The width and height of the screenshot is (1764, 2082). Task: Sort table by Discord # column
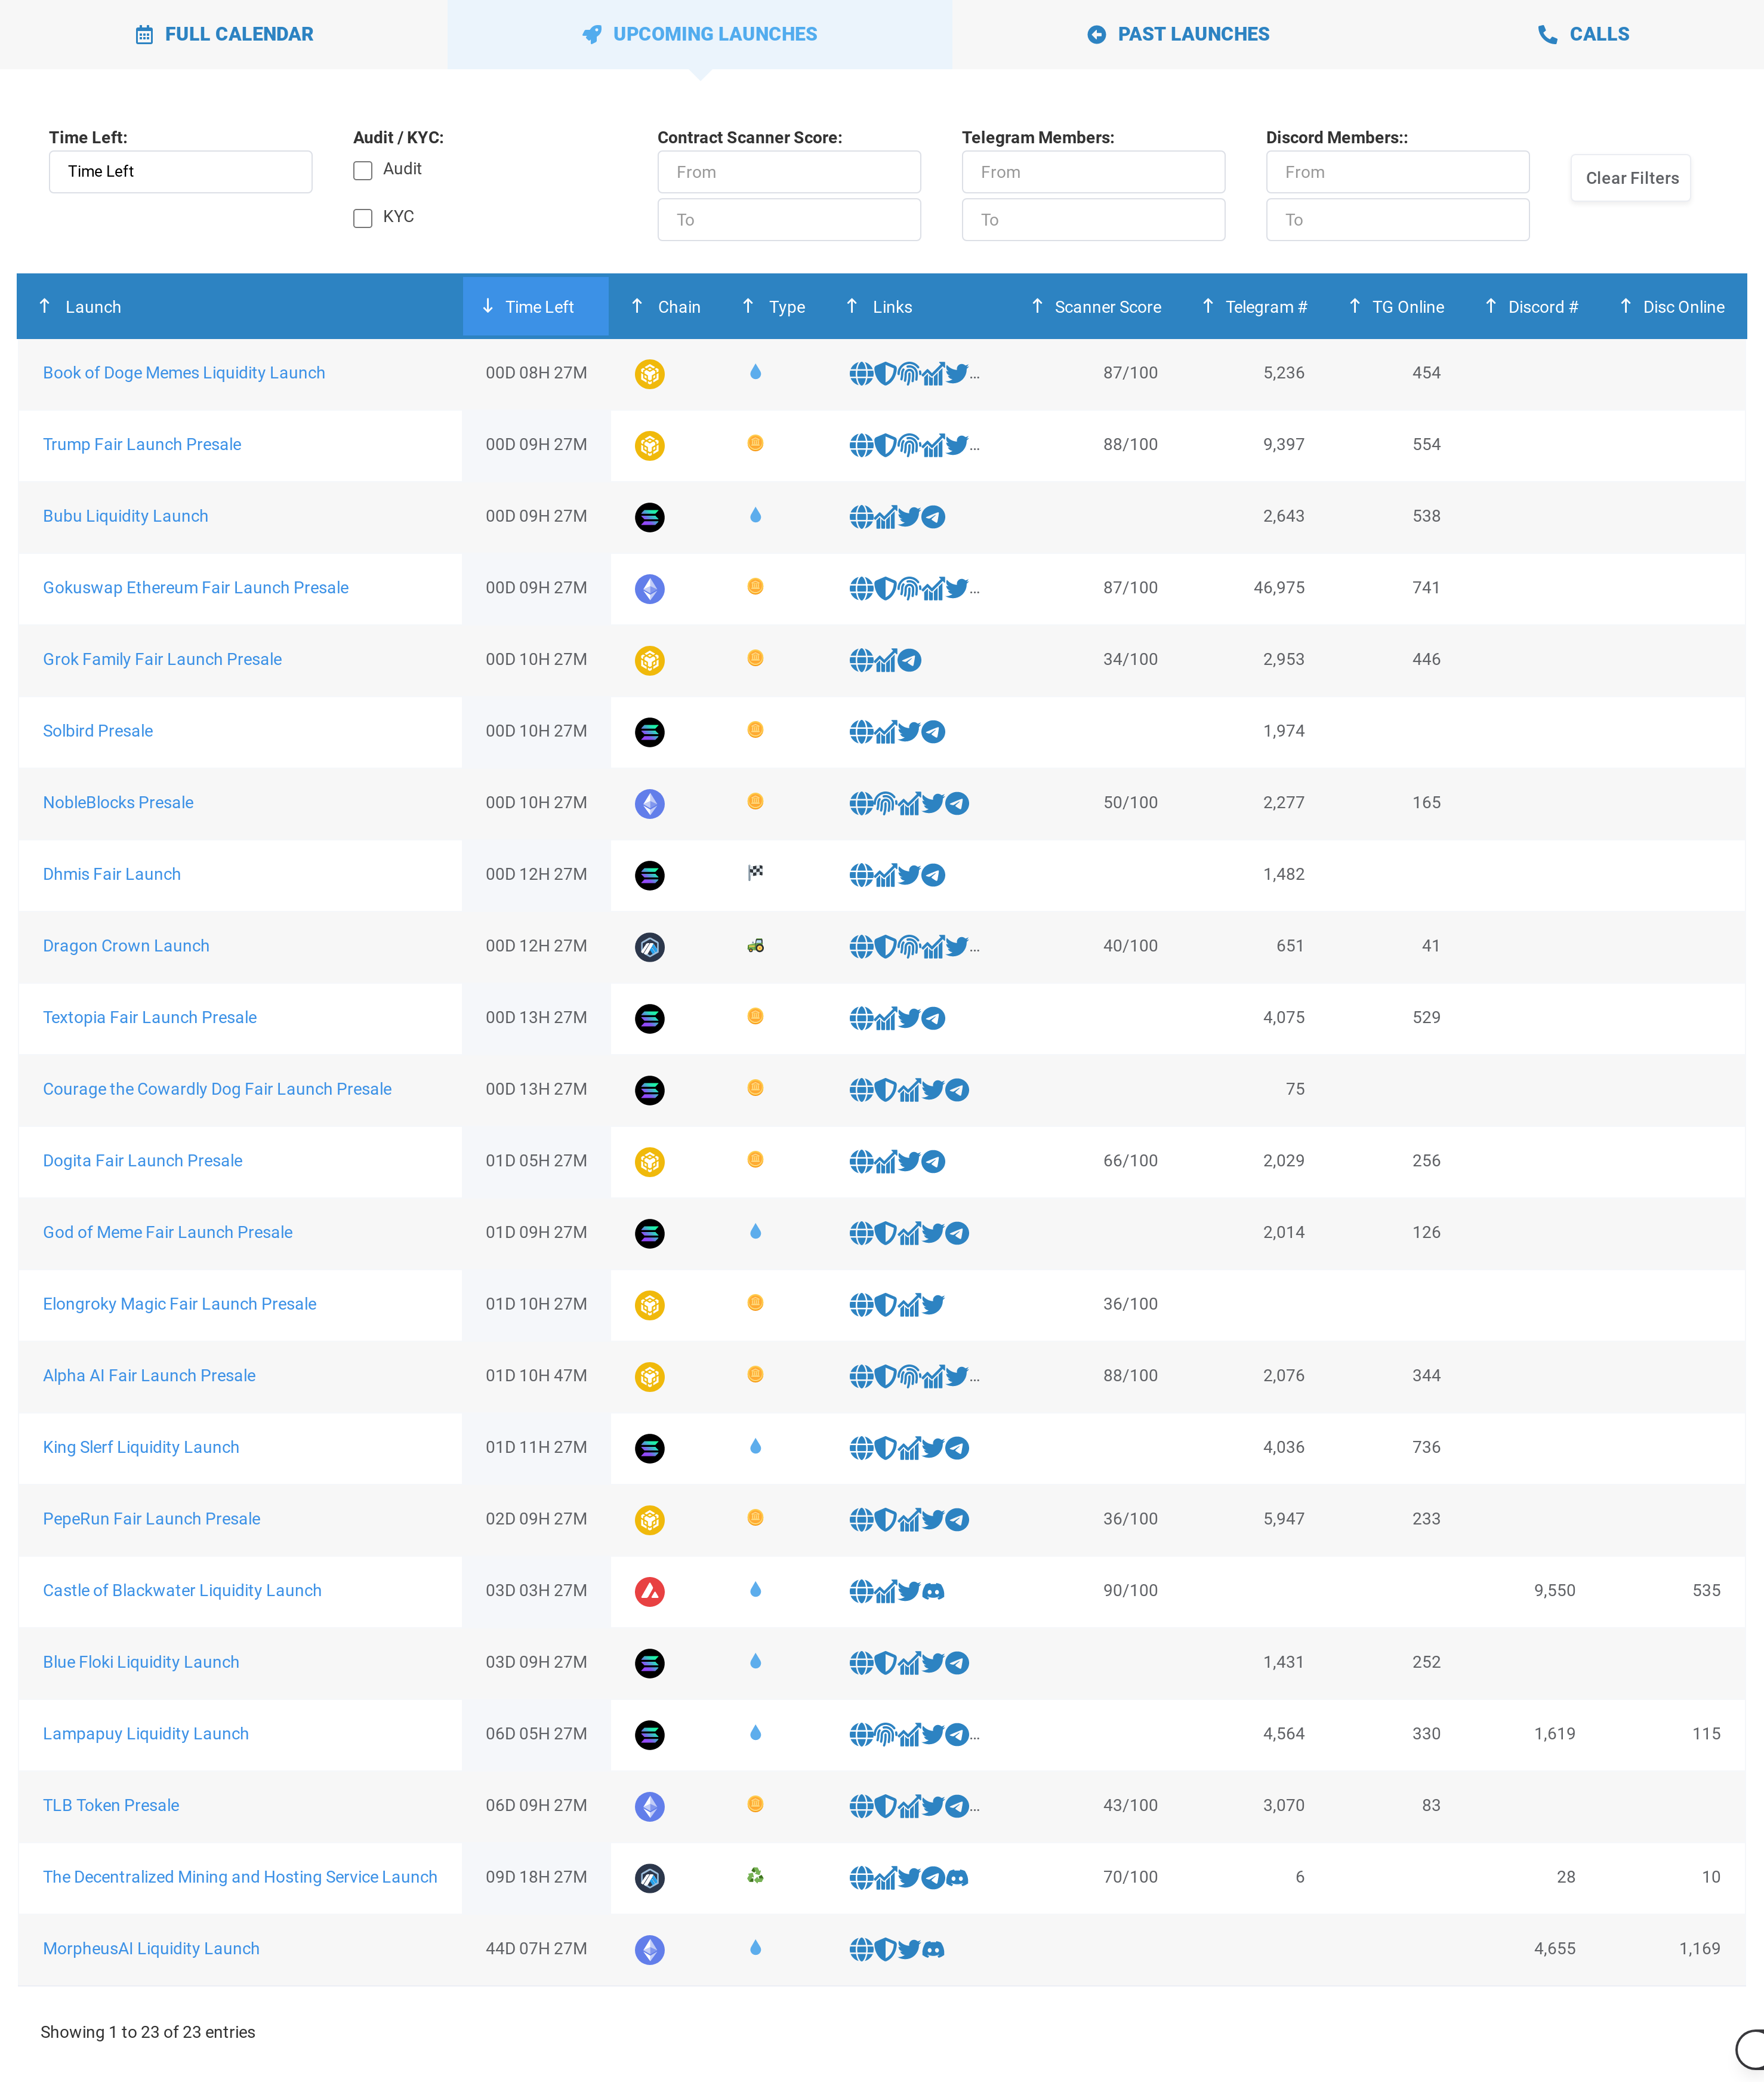coord(1532,307)
